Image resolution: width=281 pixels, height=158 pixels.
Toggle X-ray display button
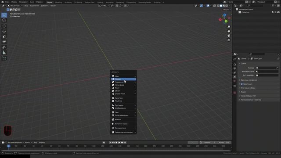215,6
